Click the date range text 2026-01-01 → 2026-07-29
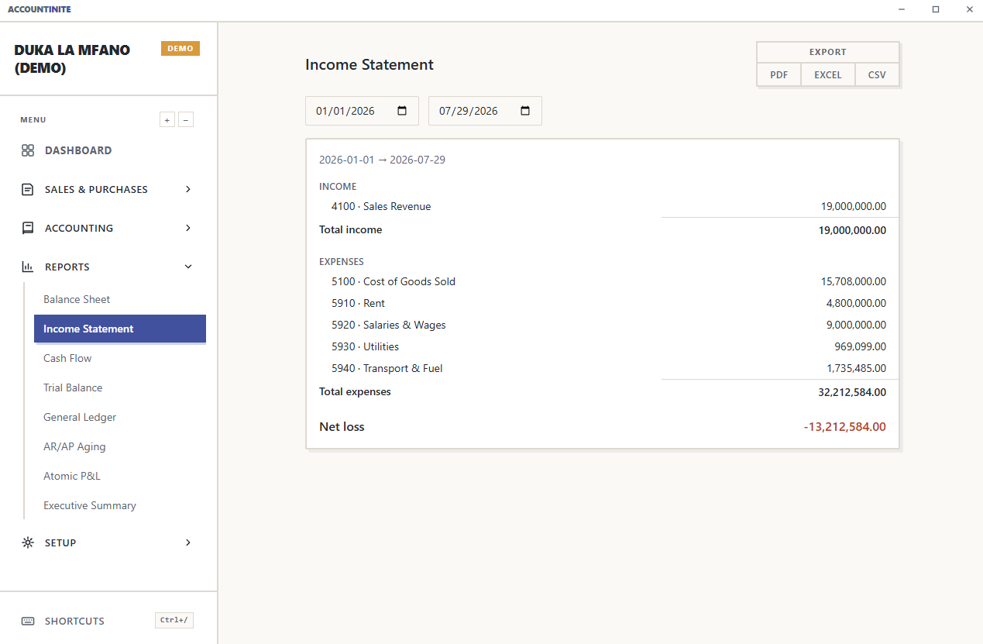 382,160
